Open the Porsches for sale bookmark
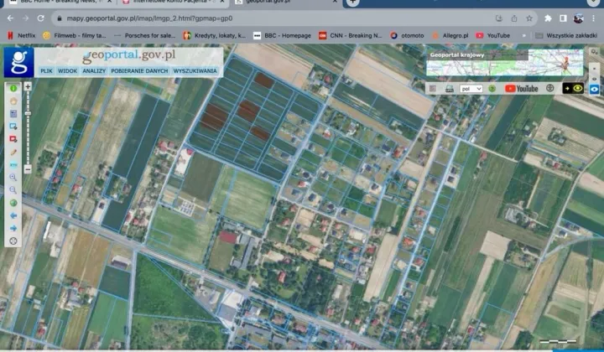 pyautogui.click(x=144, y=35)
